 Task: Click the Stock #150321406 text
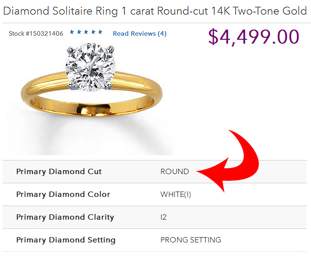36,33
